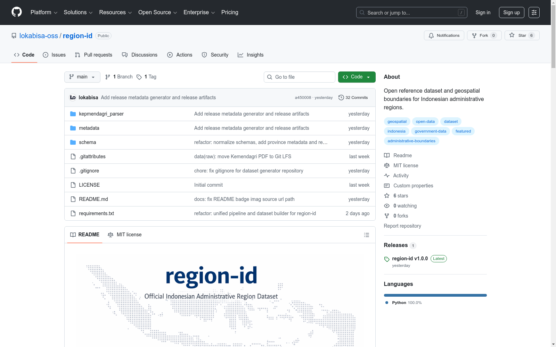Open the Code tab
Image resolution: width=556 pixels, height=347 pixels.
[24, 55]
